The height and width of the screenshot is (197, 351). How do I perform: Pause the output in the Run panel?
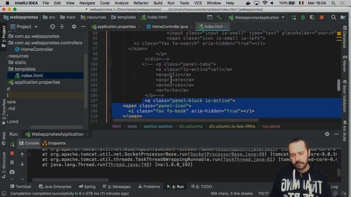(x=12, y=163)
